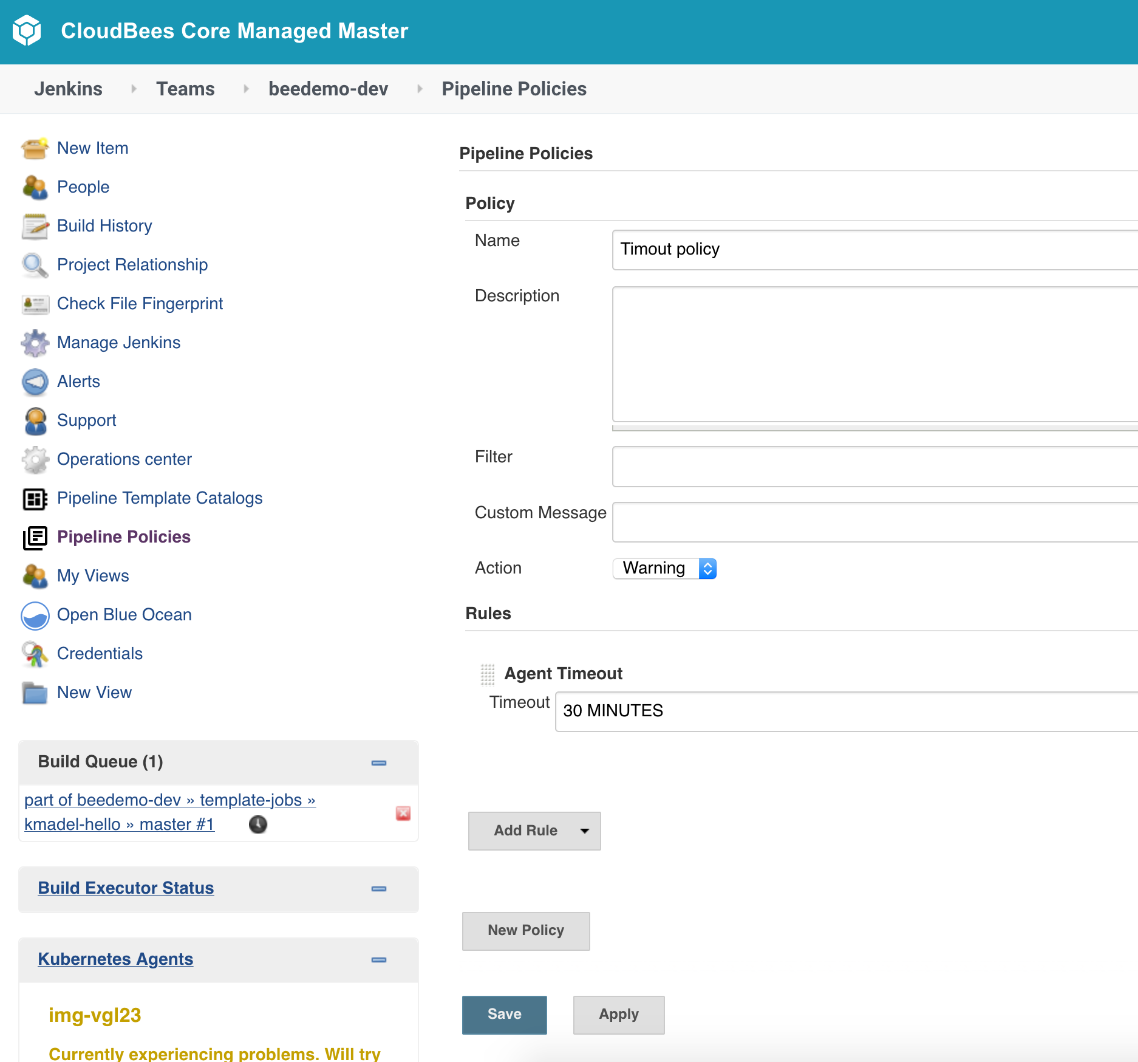
Task: Click the Credentials keys icon
Action: pos(35,654)
